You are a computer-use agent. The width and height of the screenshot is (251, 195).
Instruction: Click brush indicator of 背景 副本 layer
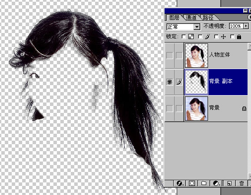tap(179, 82)
